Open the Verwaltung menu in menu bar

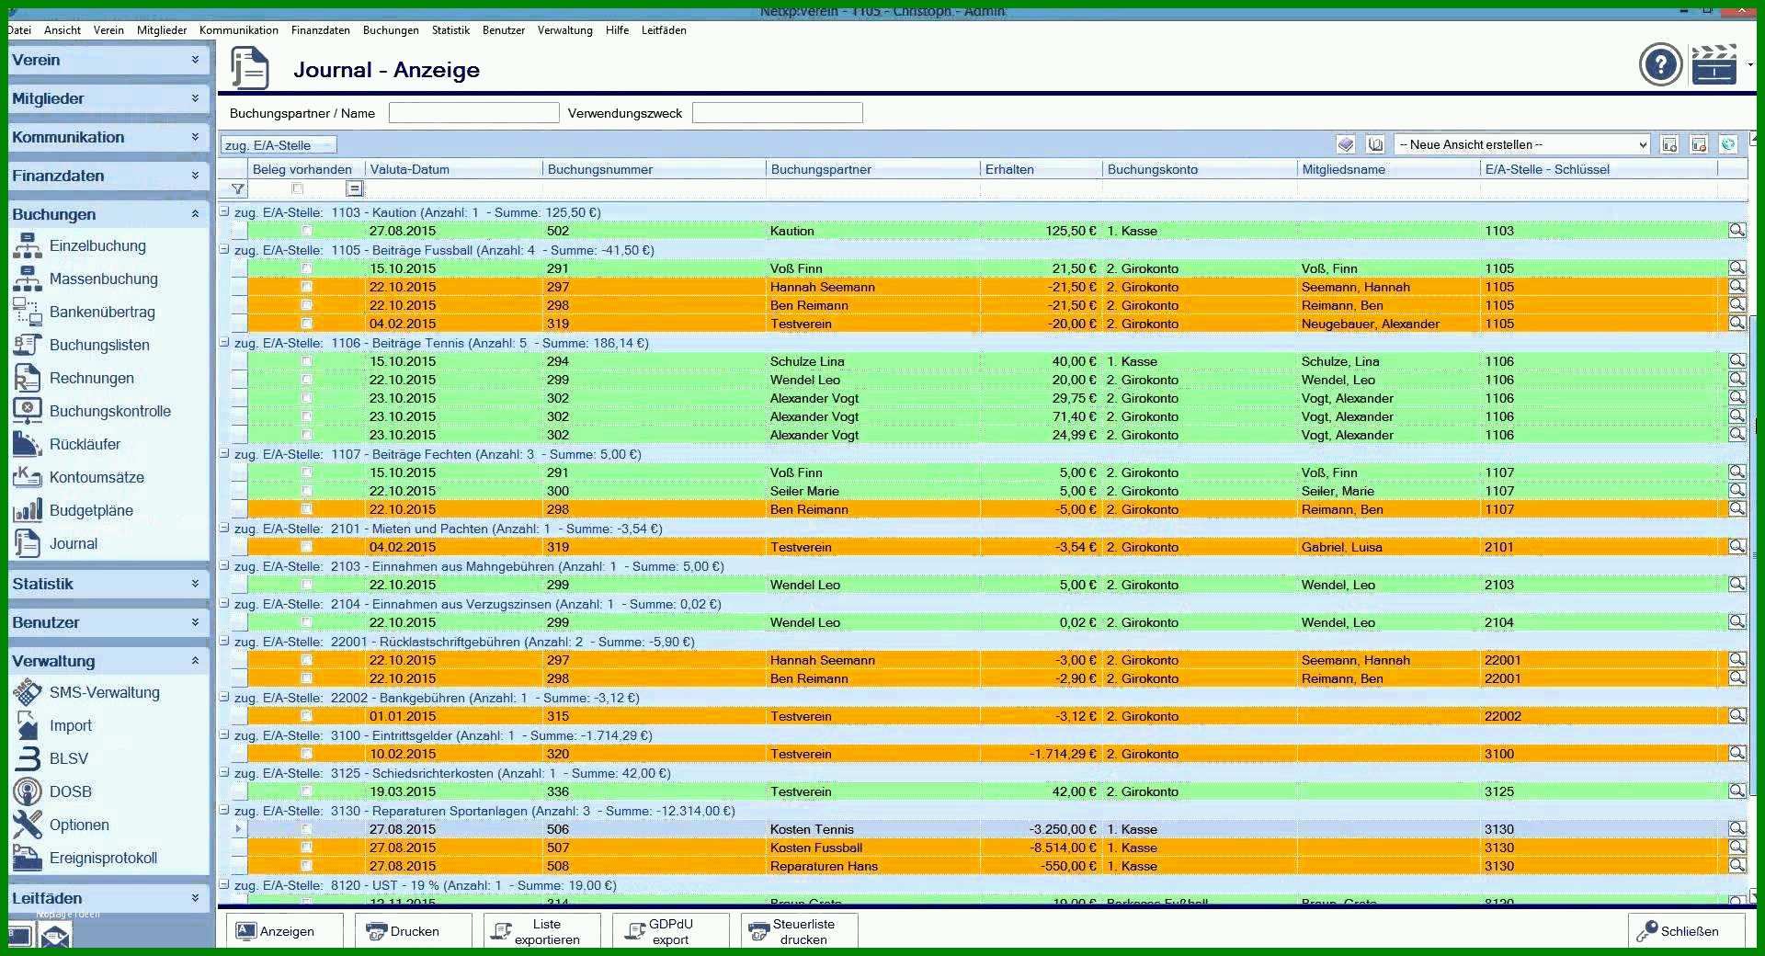pos(564,30)
